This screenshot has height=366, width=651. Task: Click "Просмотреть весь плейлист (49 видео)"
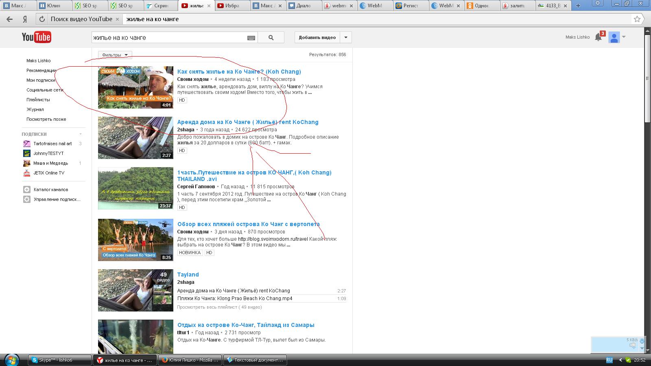[220, 307]
